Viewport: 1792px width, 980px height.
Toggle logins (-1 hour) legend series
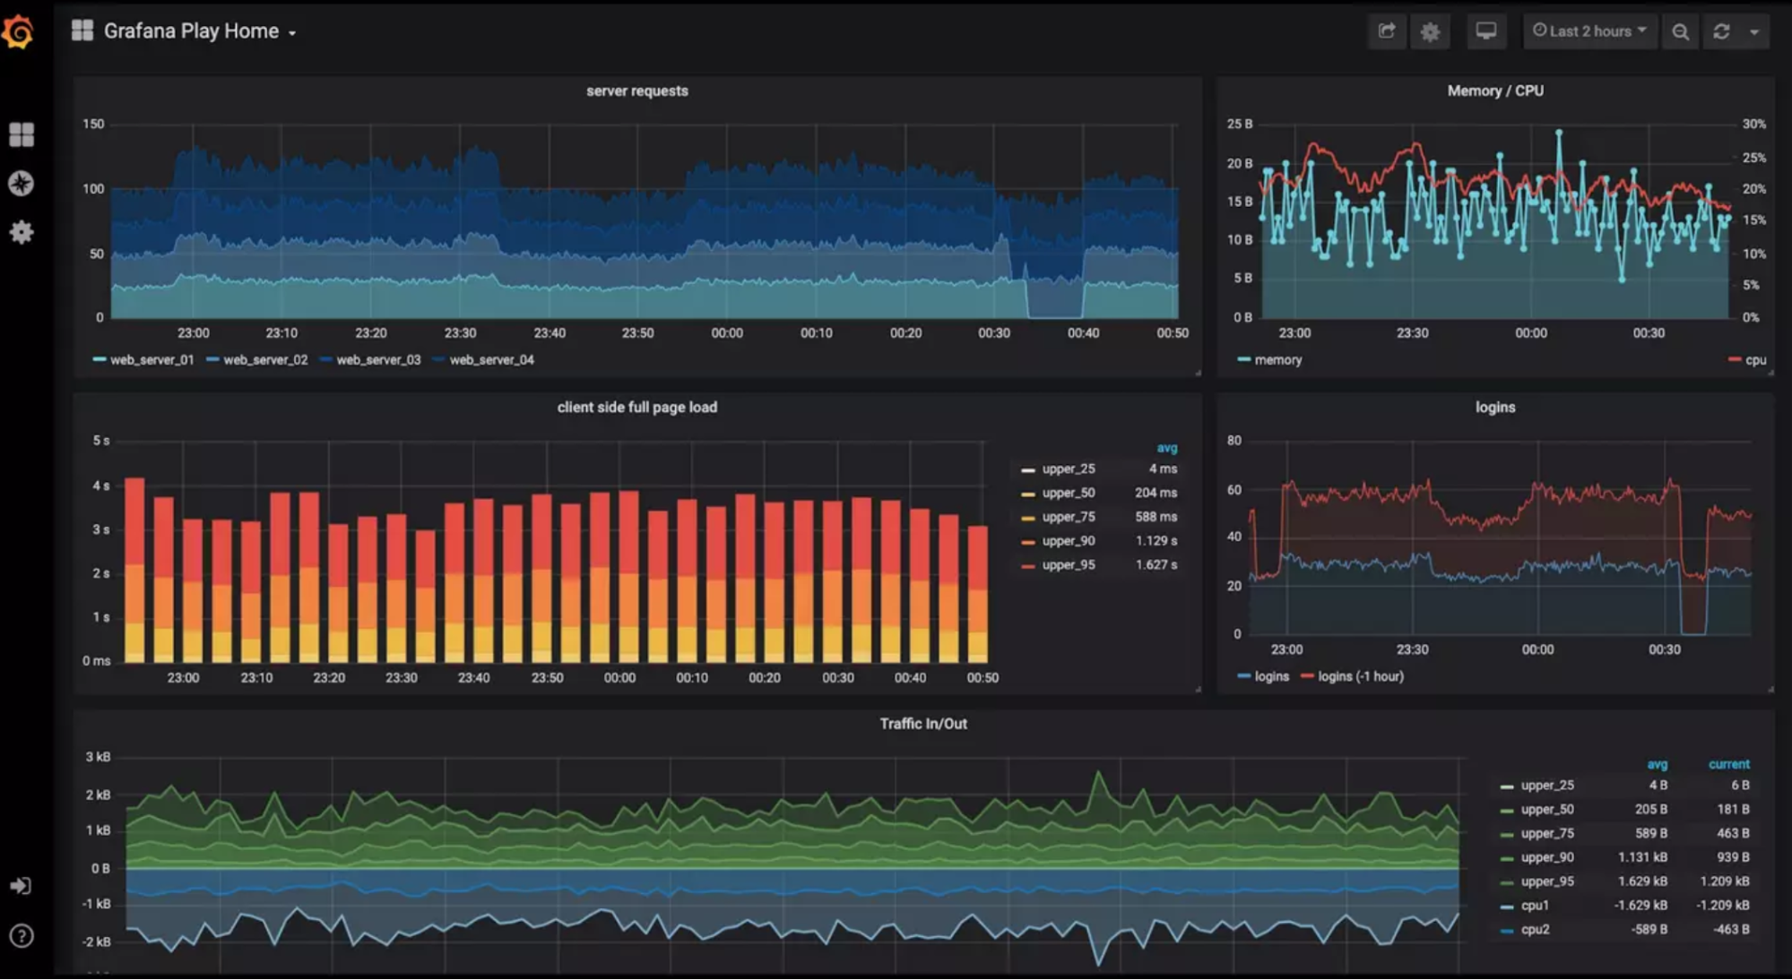1359,676
